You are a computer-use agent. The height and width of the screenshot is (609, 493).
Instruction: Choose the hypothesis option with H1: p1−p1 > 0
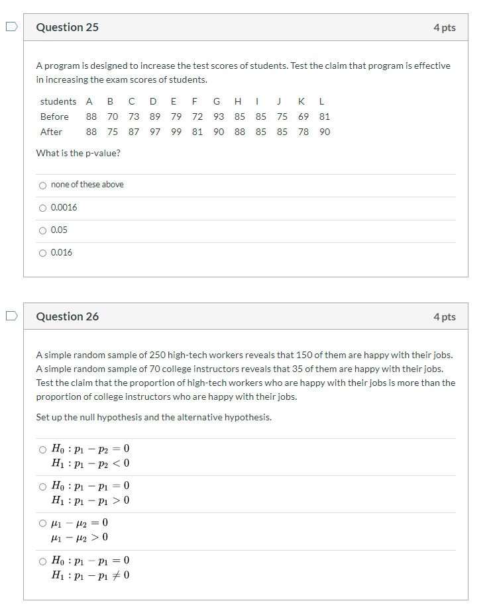42,486
